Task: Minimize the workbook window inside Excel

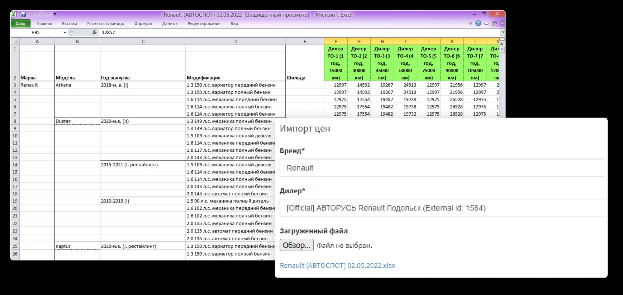Action: (486, 24)
